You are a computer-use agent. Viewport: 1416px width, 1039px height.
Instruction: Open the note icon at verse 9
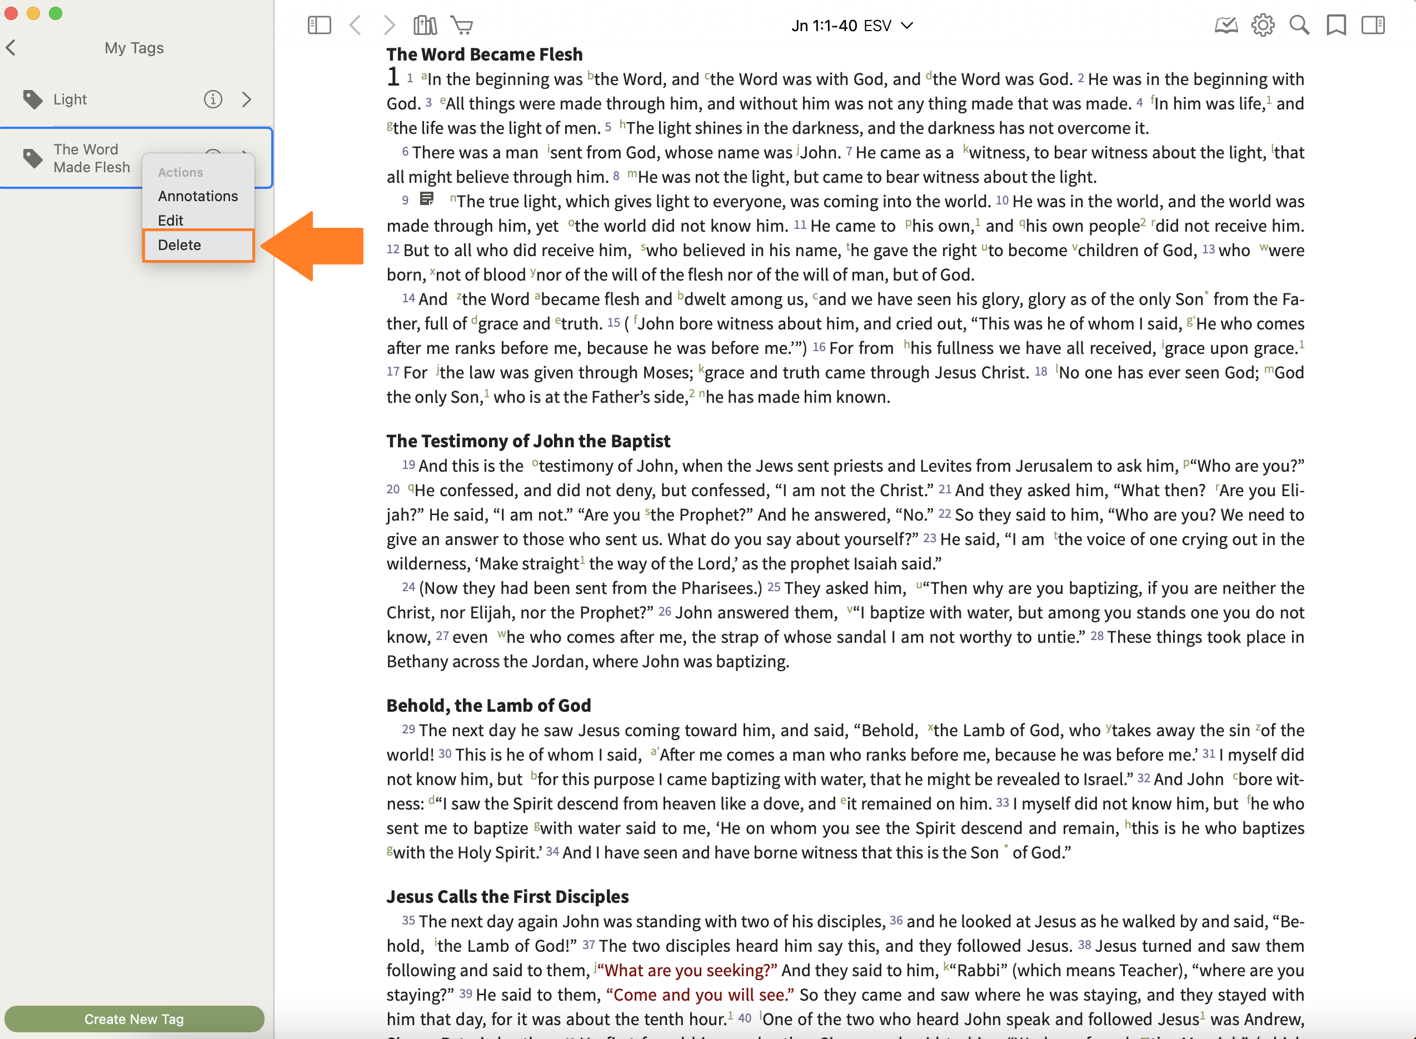pos(426,199)
